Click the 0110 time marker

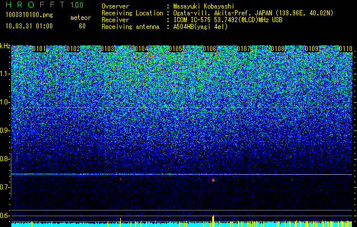click(x=346, y=49)
